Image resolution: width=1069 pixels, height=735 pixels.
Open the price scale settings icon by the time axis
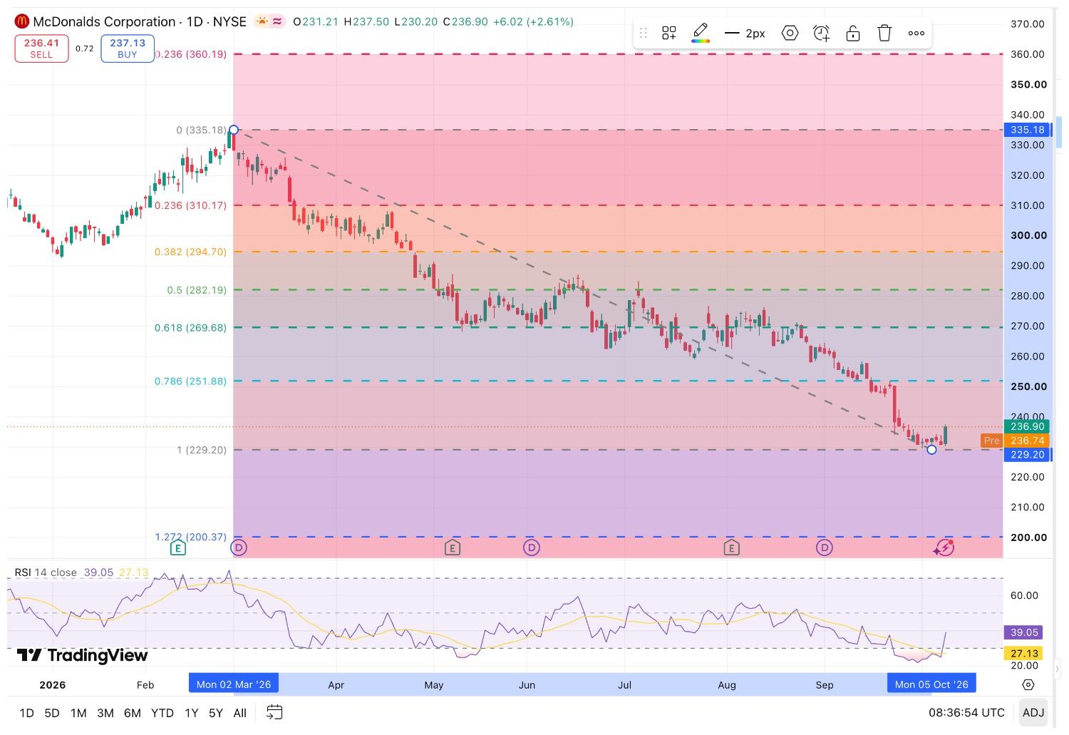pyautogui.click(x=1028, y=684)
